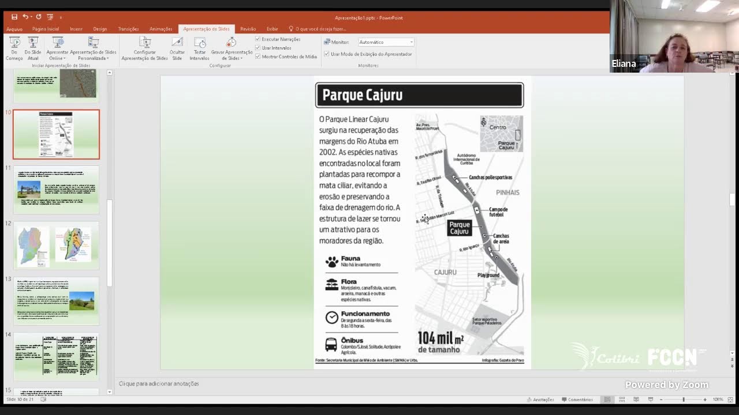Viewport: 739px width, 415px height.
Task: Save the presentation with the floppy disk icon
Action: (14, 17)
